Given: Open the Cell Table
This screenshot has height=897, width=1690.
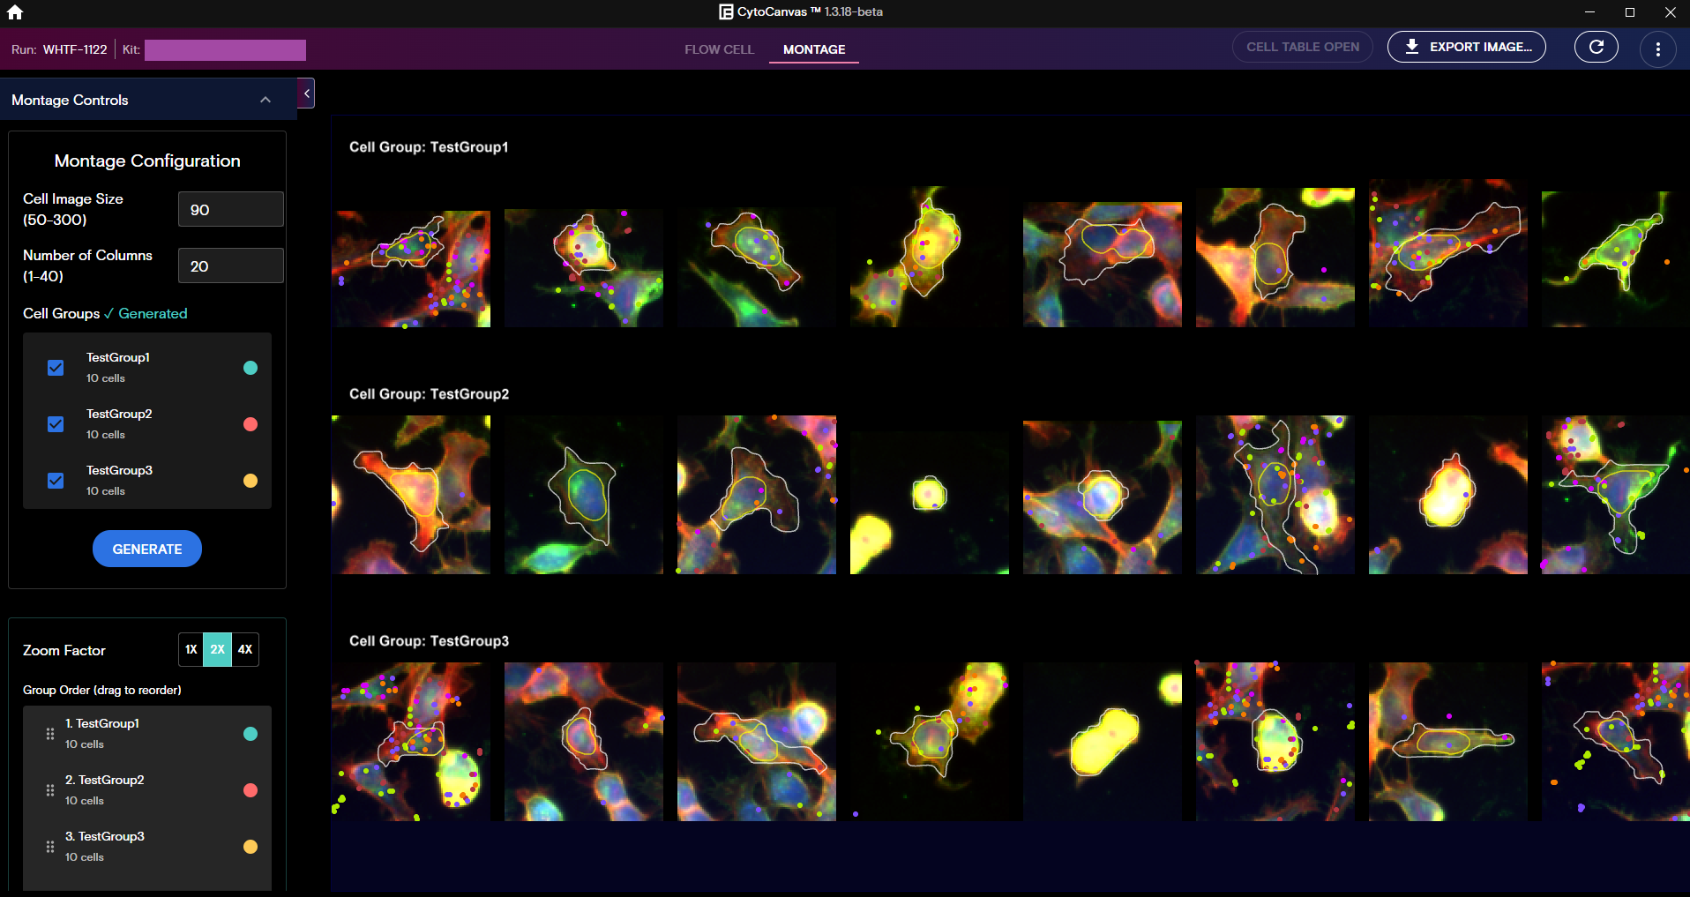Looking at the screenshot, I should pos(1302,47).
